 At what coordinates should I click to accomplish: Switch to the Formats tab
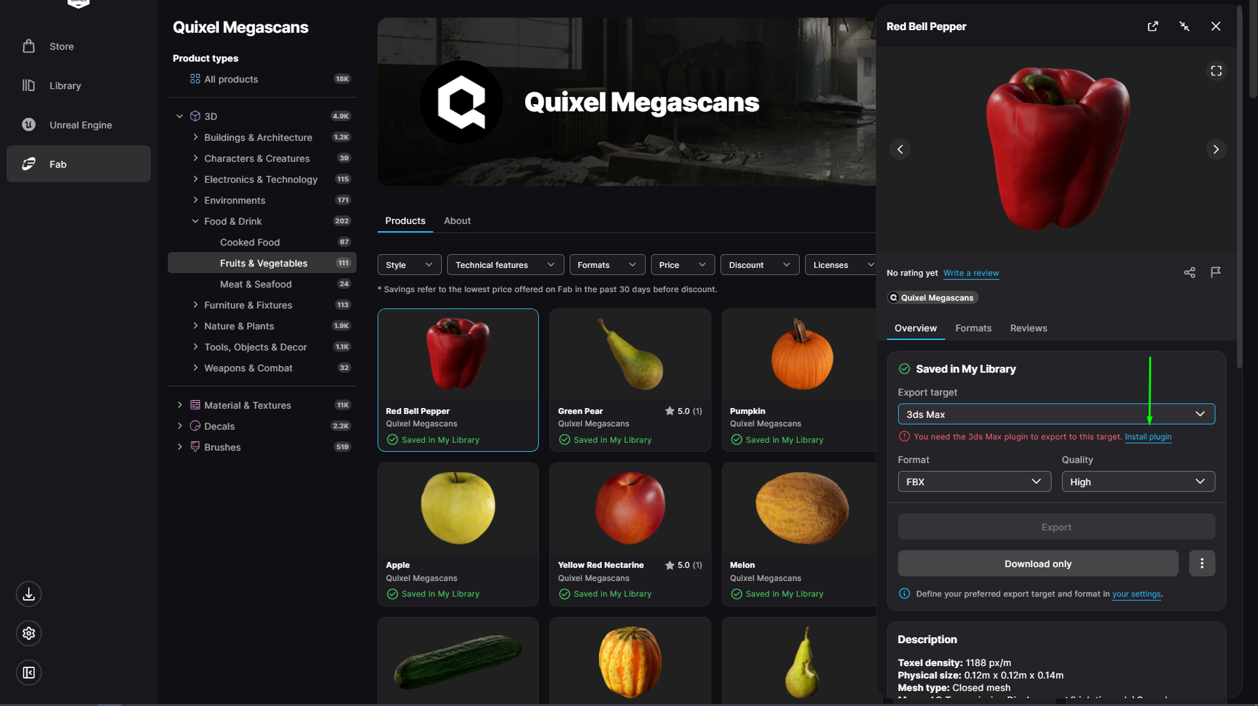973,328
